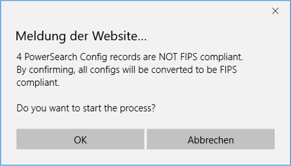This screenshot has width=291, height=166.
Task: Cancel the conversion via Abbrechen
Action: (x=210, y=139)
